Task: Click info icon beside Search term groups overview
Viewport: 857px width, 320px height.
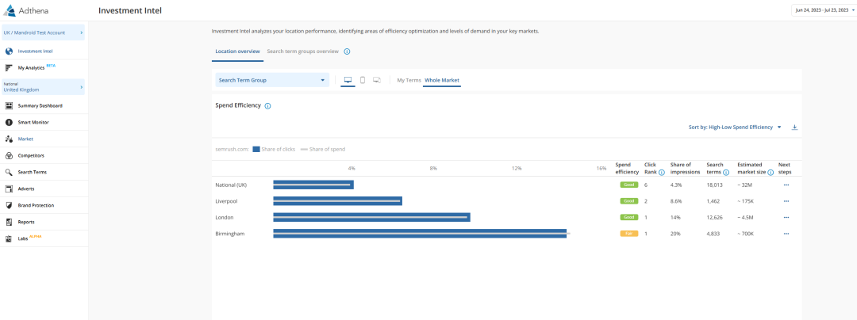Action: (x=347, y=51)
